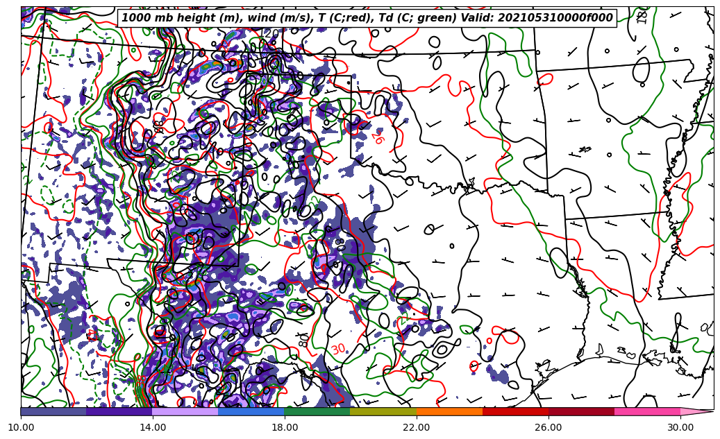Select the blue 16–18 colorbar segment
This screenshot has height=439, width=720.
click(251, 411)
